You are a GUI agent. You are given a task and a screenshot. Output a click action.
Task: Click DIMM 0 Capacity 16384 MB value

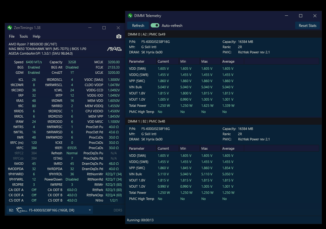(x=245, y=42)
